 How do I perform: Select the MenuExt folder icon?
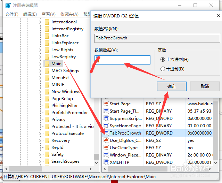tap(47, 78)
